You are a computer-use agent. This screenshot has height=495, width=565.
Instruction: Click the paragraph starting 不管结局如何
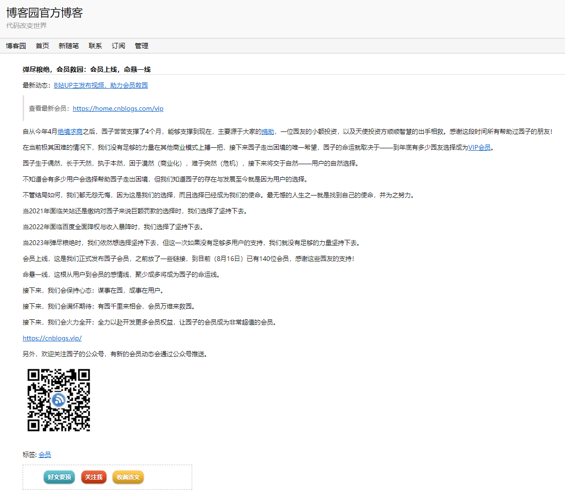pyautogui.click(x=219, y=195)
